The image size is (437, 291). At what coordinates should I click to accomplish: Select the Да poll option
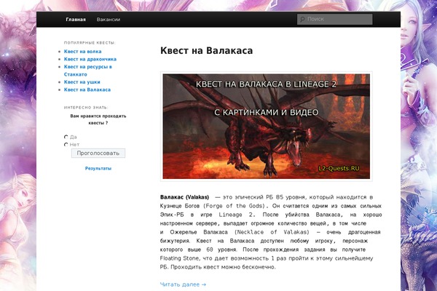coord(66,137)
